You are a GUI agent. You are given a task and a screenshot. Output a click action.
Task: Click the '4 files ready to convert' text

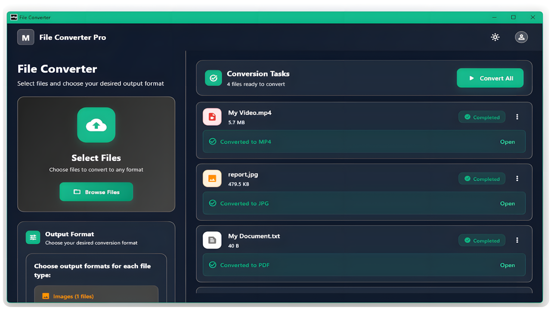click(256, 84)
